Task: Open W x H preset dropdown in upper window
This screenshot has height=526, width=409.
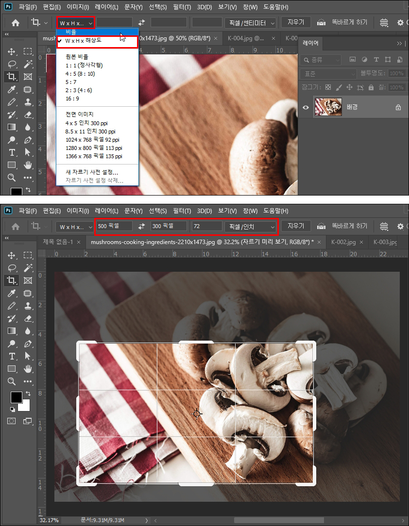Action: coord(76,23)
